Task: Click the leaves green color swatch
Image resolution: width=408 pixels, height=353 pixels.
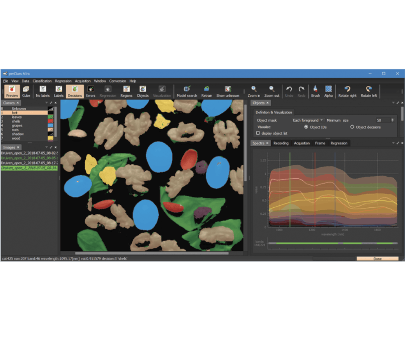Action: pyautogui.click(x=51, y=117)
